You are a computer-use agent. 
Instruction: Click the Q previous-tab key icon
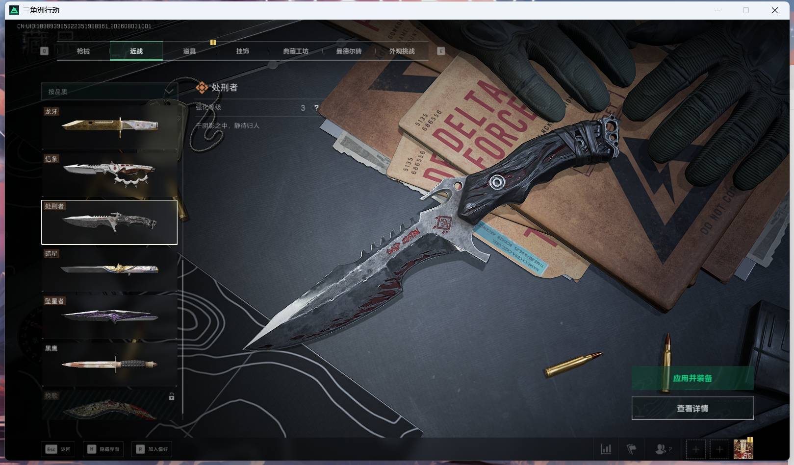click(x=45, y=51)
